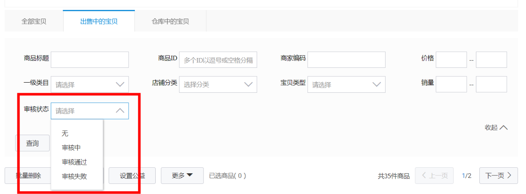526x194 pixels.
Task: Click the 设置公益 button
Action: tap(132, 176)
